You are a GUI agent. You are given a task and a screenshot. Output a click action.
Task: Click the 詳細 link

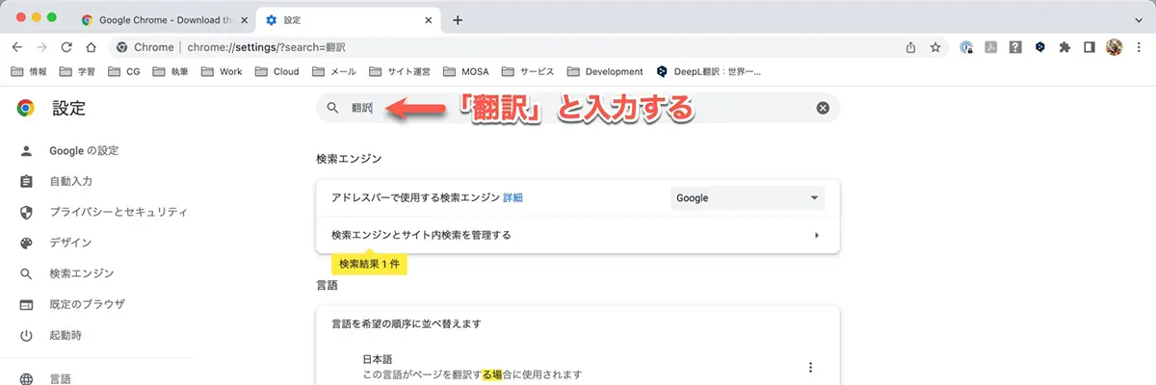click(512, 197)
